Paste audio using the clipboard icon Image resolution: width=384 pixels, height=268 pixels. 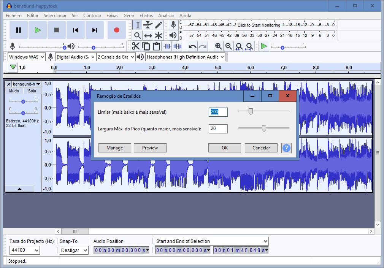(157, 46)
